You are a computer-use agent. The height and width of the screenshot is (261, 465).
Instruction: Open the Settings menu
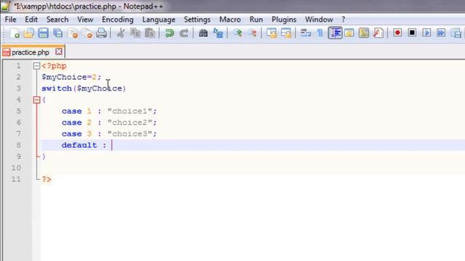point(197,20)
